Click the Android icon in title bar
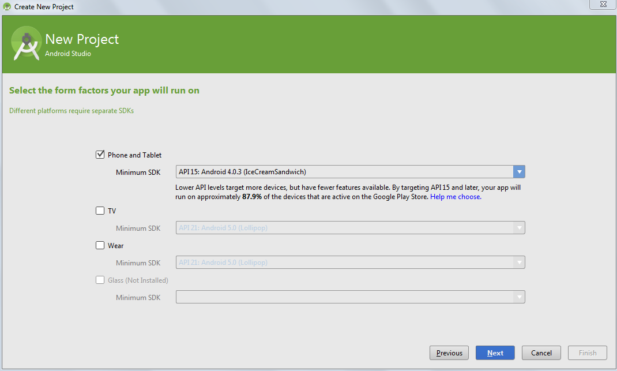This screenshot has width=617, height=371. 7,6
